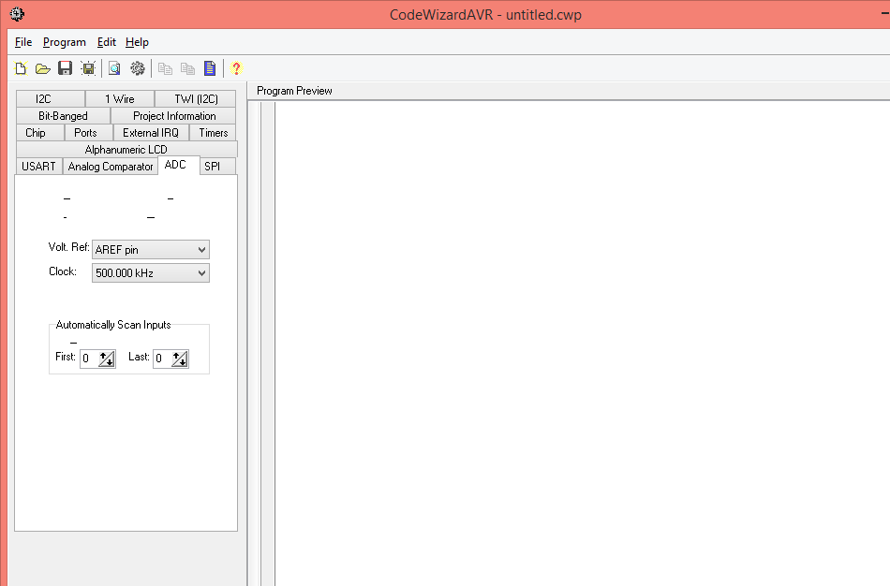
Task: Click the first greyed-out copy pages icon
Action: click(165, 68)
